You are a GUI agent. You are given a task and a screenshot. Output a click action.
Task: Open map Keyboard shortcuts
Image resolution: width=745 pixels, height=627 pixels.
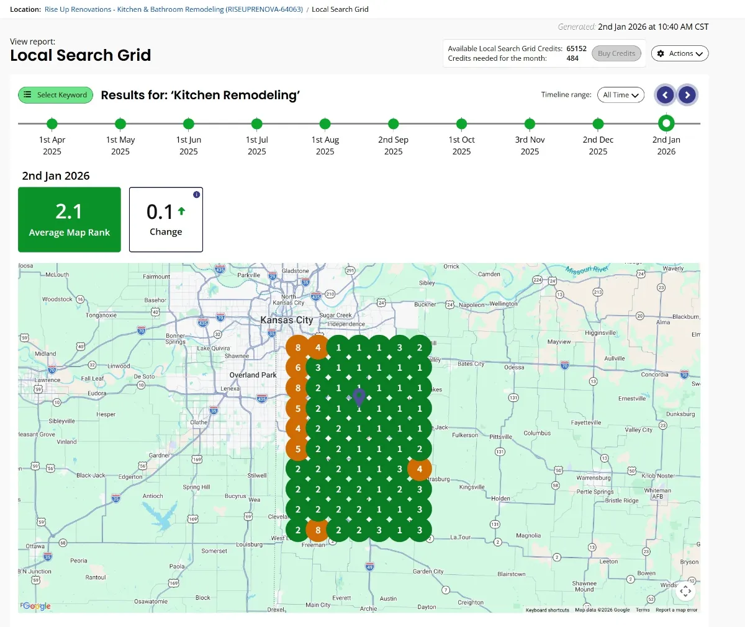pos(547,610)
